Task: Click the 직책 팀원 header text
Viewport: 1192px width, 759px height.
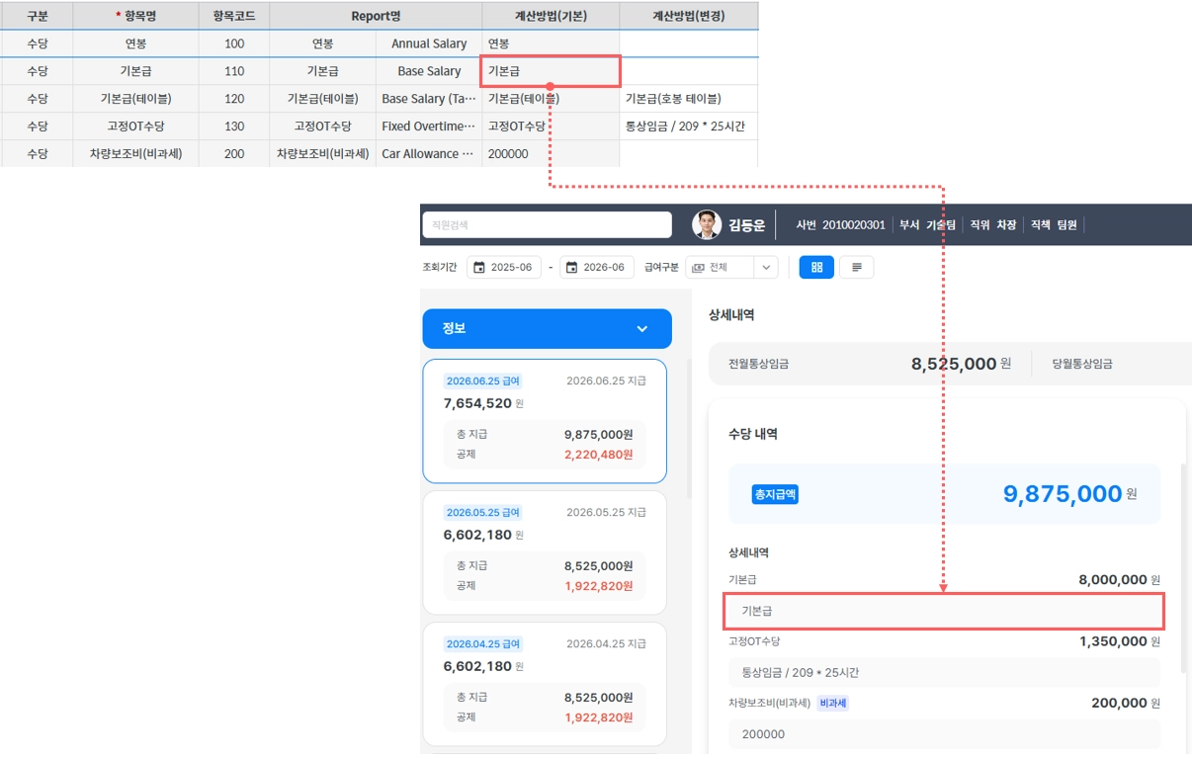Action: (x=1054, y=225)
